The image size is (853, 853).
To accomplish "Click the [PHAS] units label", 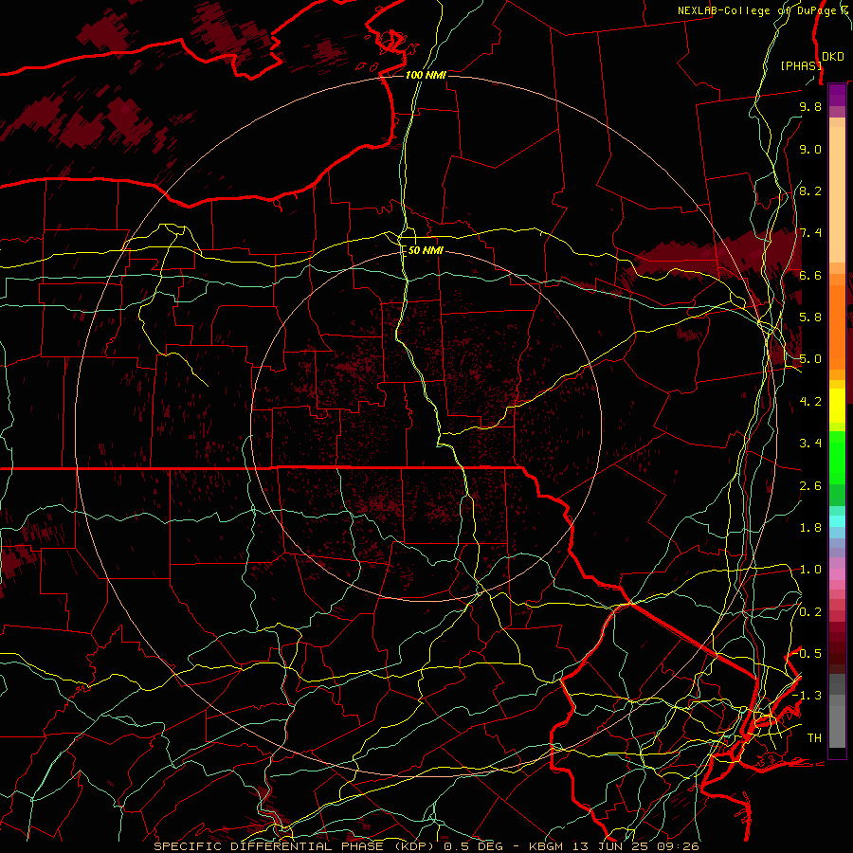I will click(x=801, y=65).
